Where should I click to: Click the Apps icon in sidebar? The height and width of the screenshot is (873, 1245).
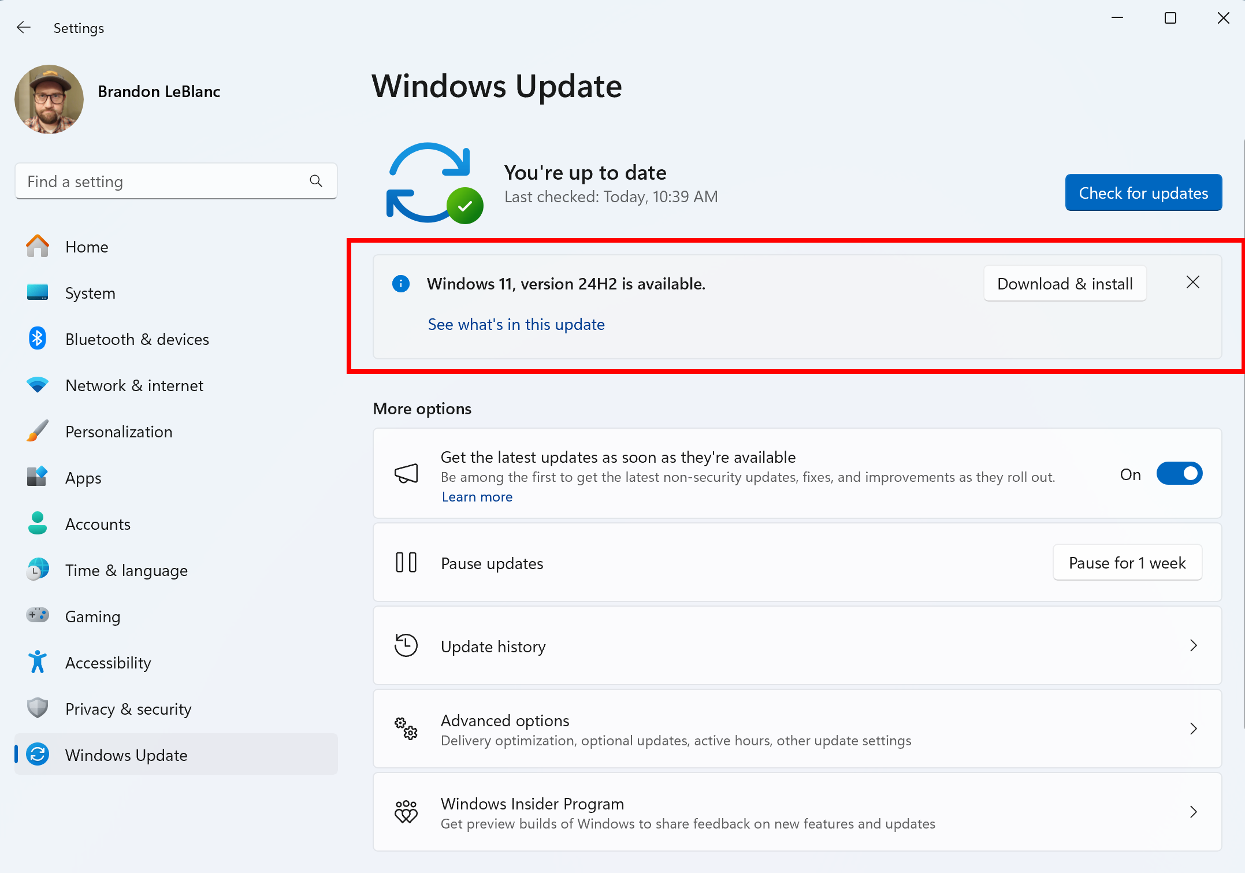(38, 477)
